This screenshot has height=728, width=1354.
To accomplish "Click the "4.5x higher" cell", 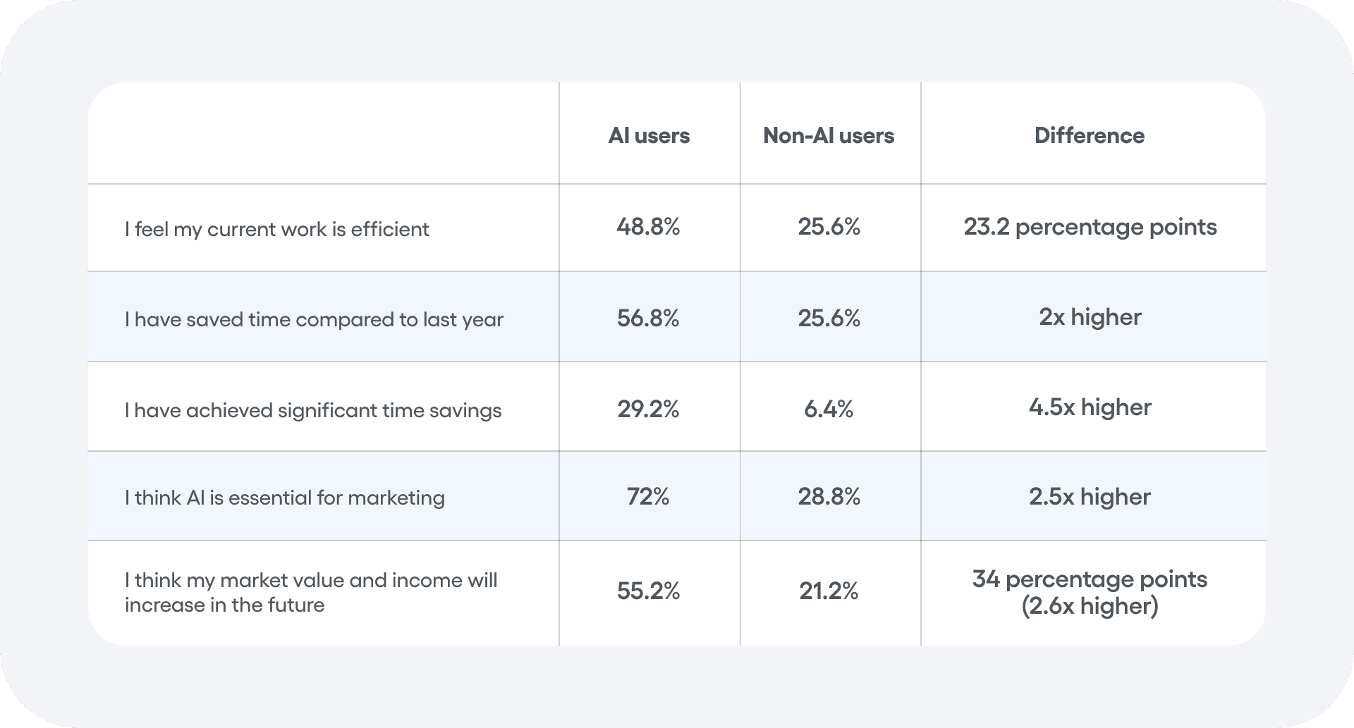I will [1090, 407].
